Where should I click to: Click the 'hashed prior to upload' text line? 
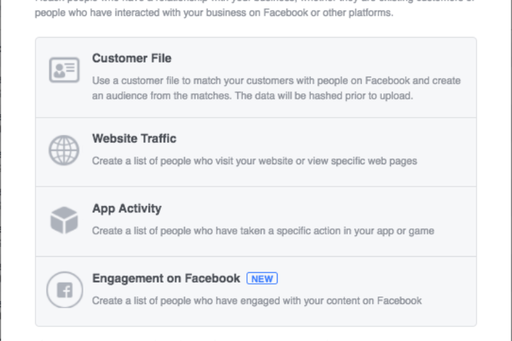(x=253, y=96)
